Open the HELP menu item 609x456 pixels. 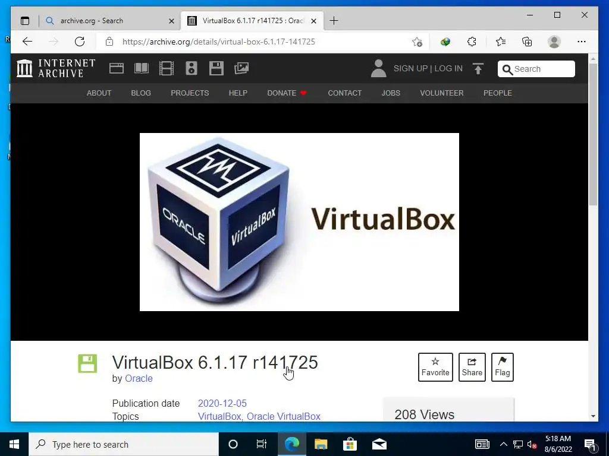click(238, 93)
